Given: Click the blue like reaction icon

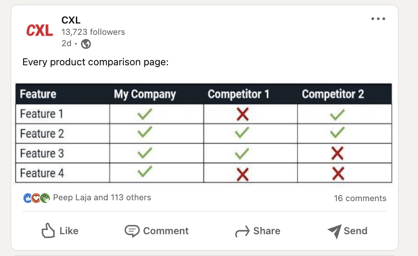Looking at the screenshot, I should pos(27,198).
